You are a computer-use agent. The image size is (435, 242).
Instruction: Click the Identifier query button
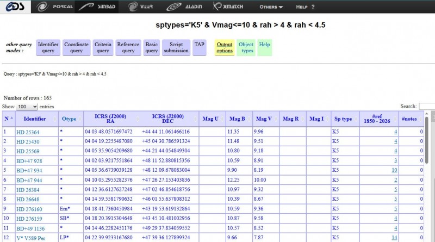[x=48, y=48]
